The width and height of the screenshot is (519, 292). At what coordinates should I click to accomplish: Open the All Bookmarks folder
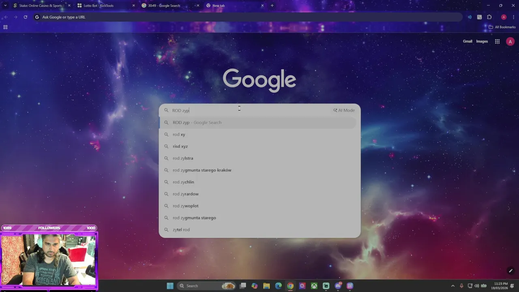pos(502,27)
